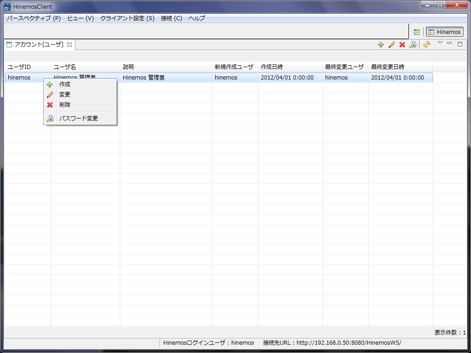Click the 表示件数 : 1 count label
Screen dimensions: 471x353
click(450, 333)
